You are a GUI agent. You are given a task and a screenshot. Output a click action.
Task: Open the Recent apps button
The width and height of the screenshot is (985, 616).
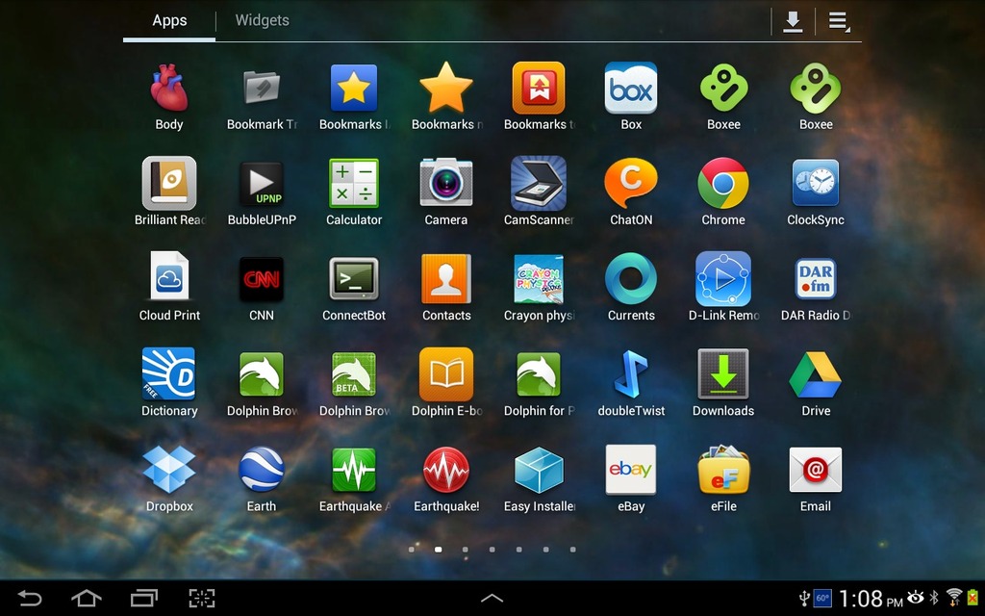[144, 598]
